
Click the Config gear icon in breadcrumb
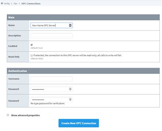(2, 3)
